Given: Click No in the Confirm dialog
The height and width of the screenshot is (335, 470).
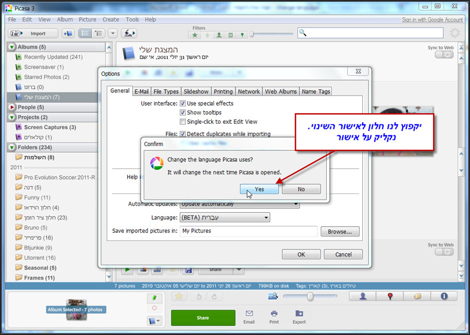Looking at the screenshot, I should click(301, 189).
